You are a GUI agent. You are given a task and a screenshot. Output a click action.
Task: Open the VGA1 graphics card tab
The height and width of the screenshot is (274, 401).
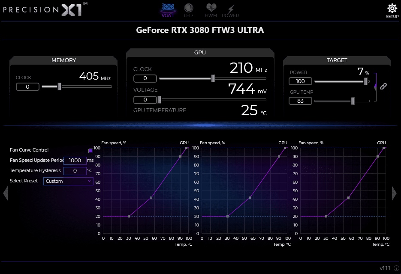point(168,10)
